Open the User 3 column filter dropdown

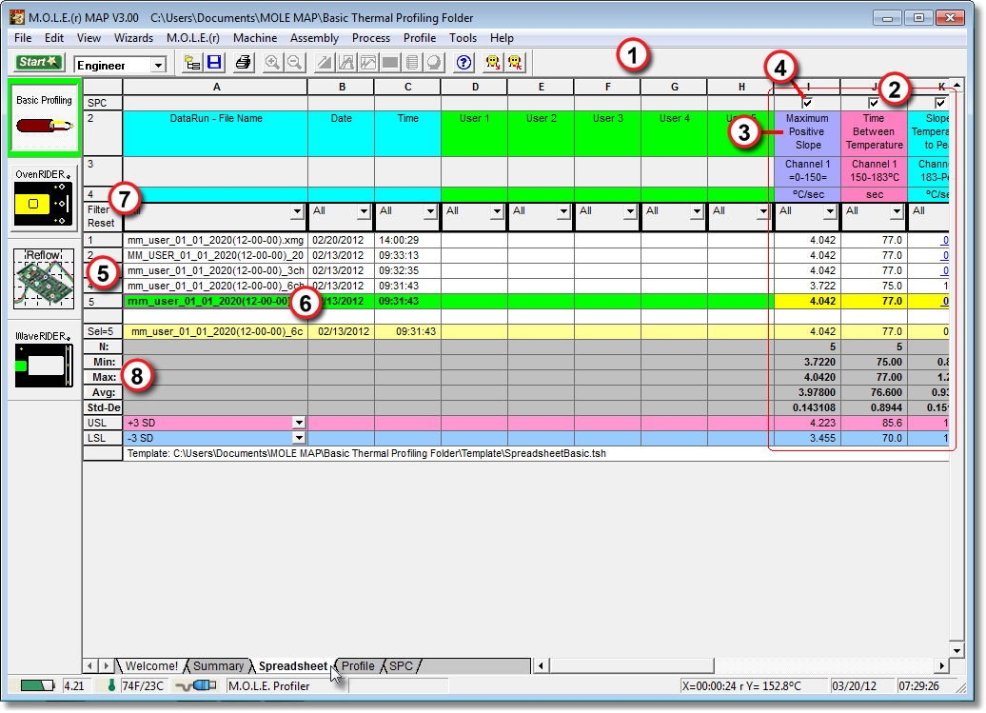tap(630, 212)
